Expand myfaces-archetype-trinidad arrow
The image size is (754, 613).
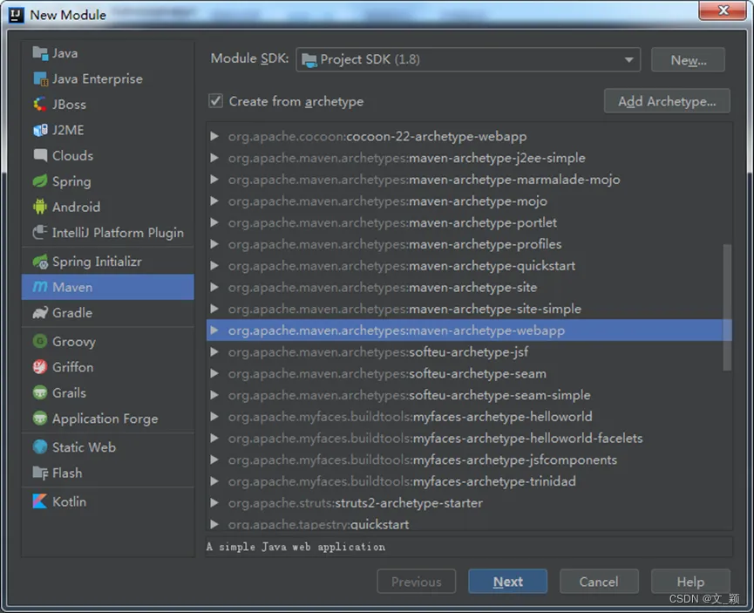point(214,481)
